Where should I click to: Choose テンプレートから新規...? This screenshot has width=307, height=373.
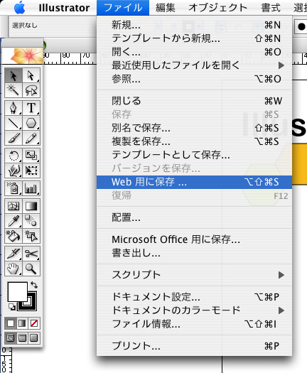[194, 38]
